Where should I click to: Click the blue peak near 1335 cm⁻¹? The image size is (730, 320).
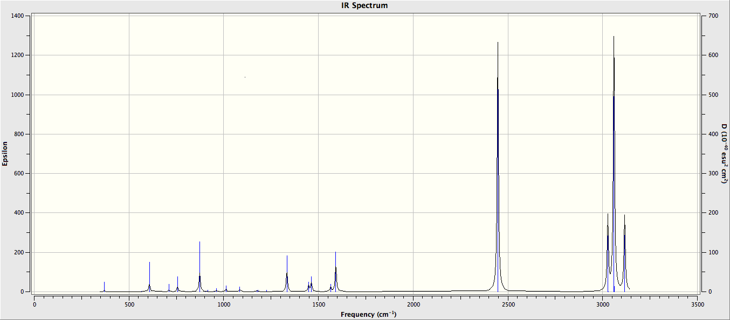tap(287, 273)
